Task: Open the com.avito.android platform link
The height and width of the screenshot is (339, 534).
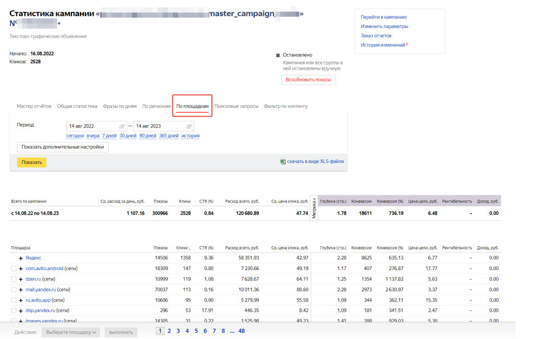Action: [x=44, y=268]
